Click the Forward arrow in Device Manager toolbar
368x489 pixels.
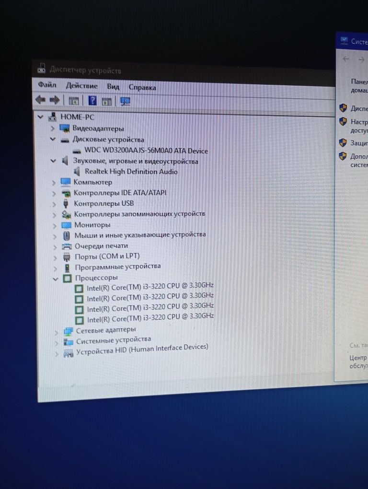point(55,100)
